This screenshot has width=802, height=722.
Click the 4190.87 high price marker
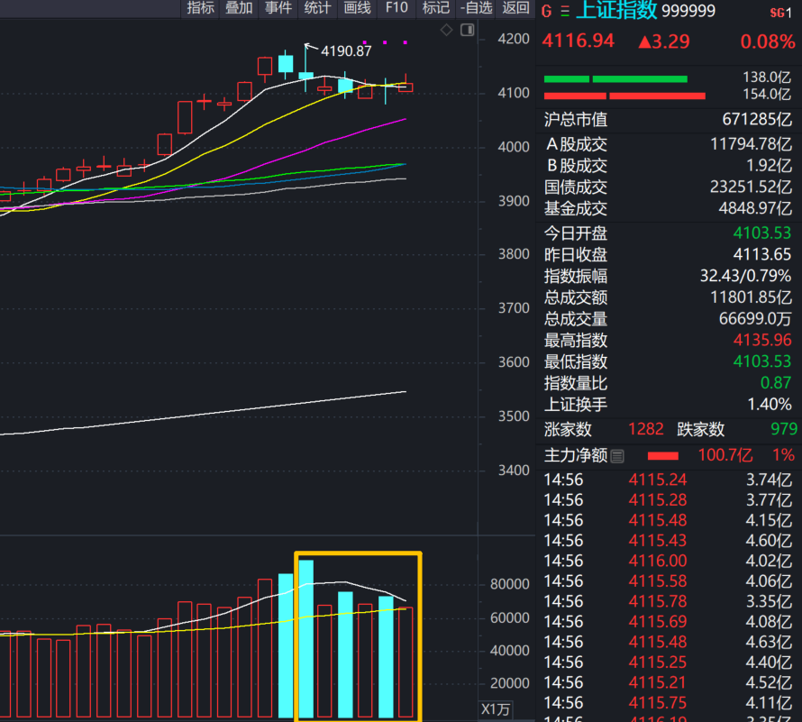pyautogui.click(x=346, y=51)
